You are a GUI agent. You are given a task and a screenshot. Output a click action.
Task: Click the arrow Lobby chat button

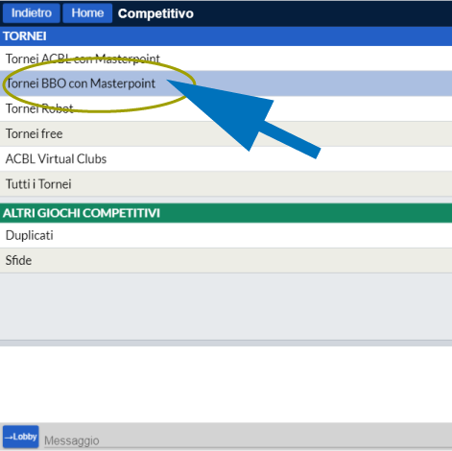[x=21, y=437]
